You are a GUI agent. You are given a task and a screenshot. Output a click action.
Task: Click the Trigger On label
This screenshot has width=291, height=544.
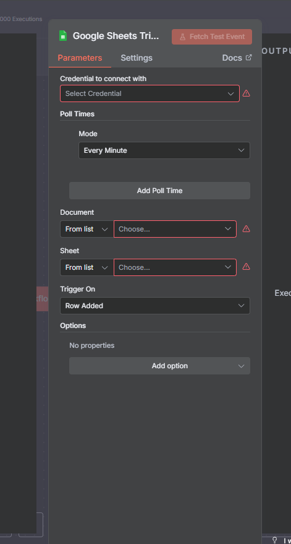pos(78,289)
